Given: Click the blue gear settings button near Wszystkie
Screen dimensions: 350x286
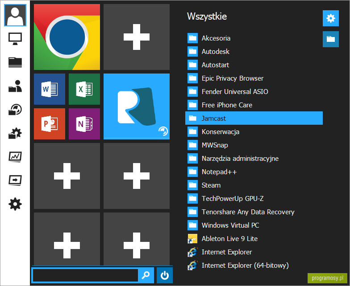Looking at the screenshot, I should click(x=330, y=18).
